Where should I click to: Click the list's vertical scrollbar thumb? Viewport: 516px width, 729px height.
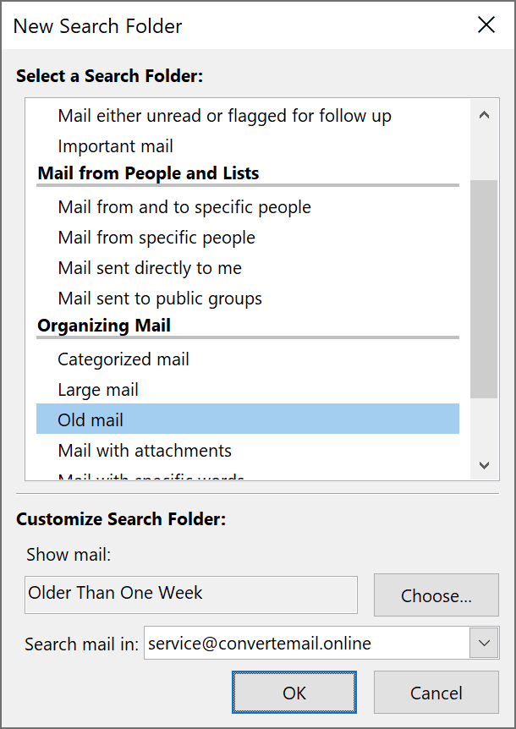pyautogui.click(x=484, y=288)
